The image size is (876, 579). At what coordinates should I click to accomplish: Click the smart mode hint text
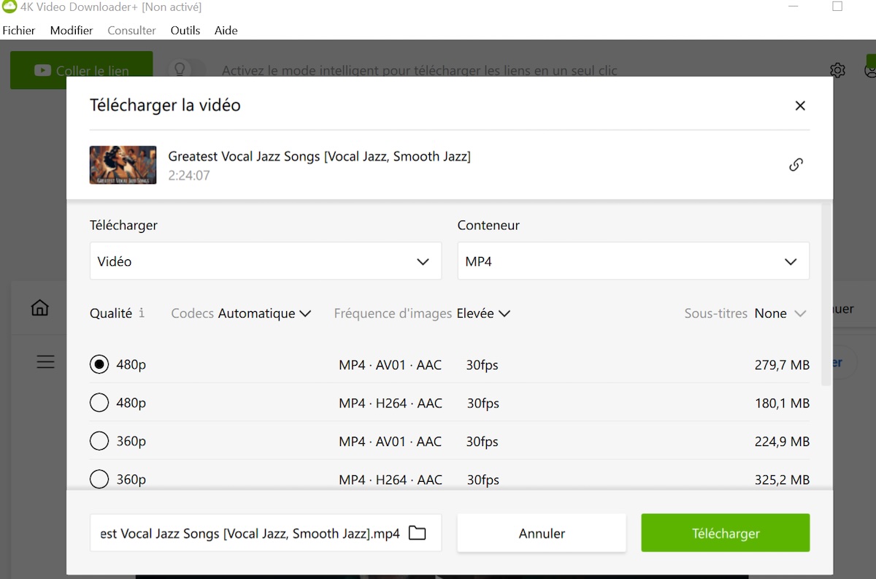click(420, 71)
